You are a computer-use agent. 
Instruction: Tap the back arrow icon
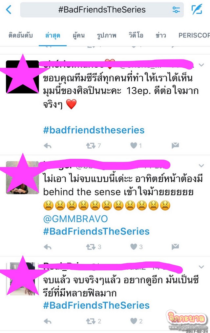tap(9, 10)
